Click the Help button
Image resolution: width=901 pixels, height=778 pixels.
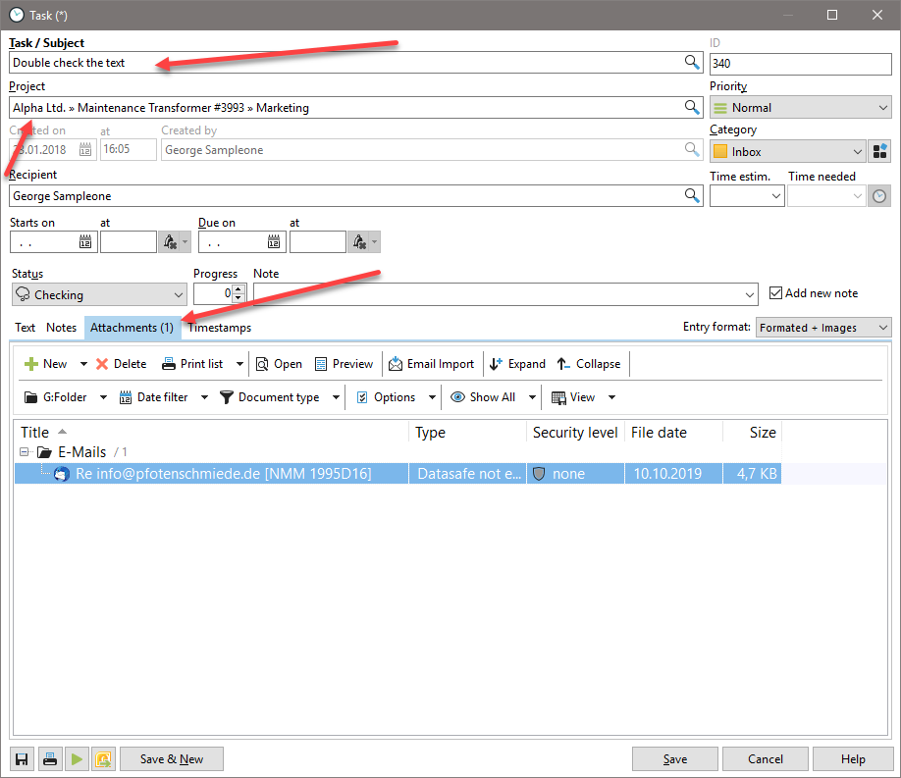pyautogui.click(x=853, y=758)
